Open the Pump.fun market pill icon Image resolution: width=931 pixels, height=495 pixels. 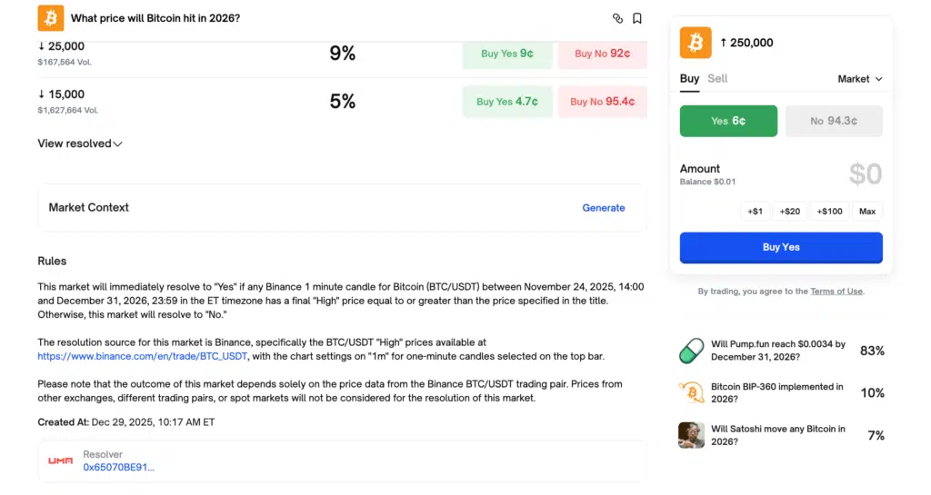(691, 351)
